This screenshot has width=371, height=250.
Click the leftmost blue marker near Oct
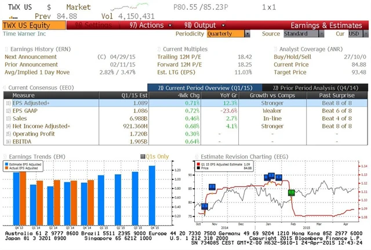[205, 207]
